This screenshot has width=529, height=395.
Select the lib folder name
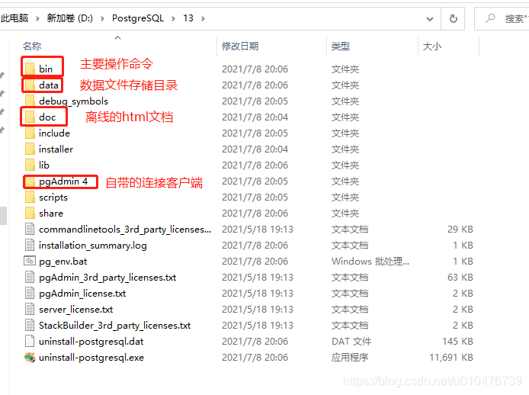(x=44, y=165)
